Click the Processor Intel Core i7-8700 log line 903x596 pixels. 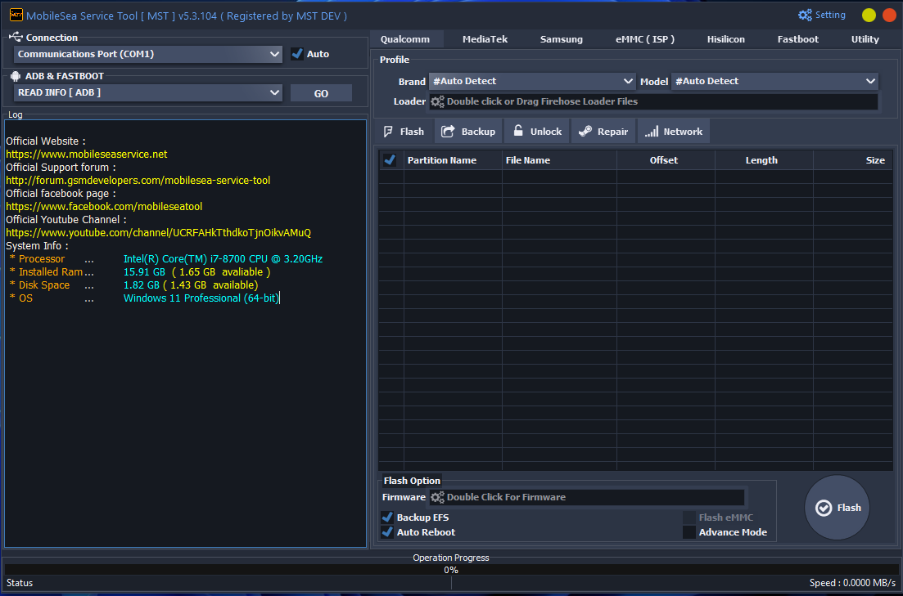(166, 259)
